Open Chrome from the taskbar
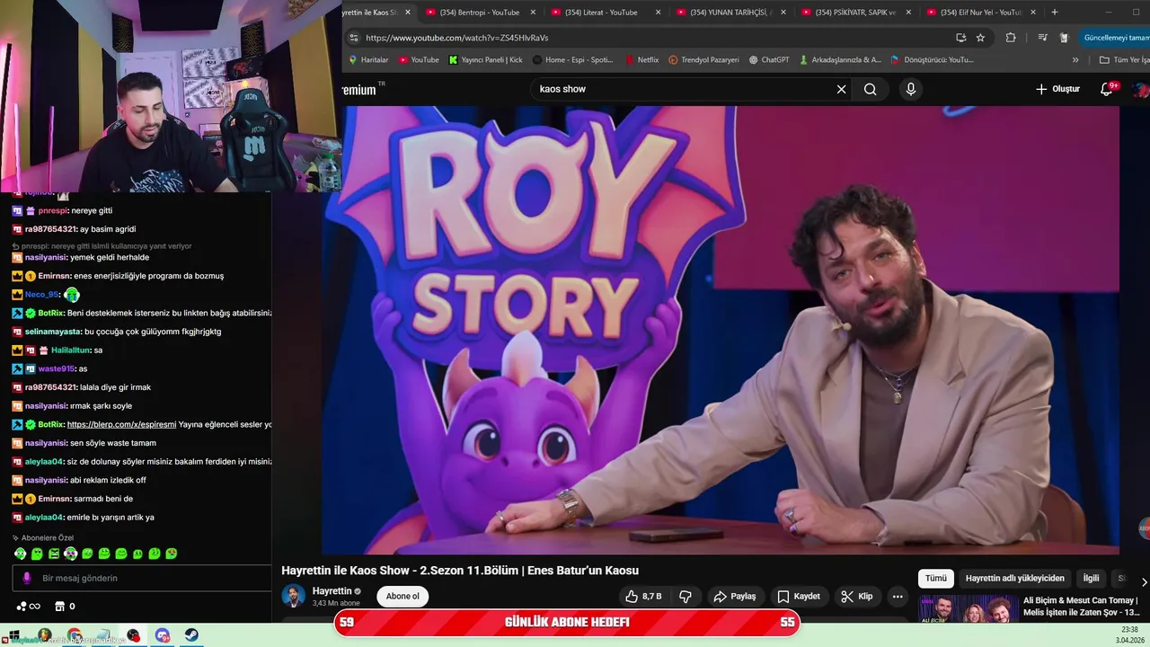This screenshot has height=647, width=1150. point(74,635)
